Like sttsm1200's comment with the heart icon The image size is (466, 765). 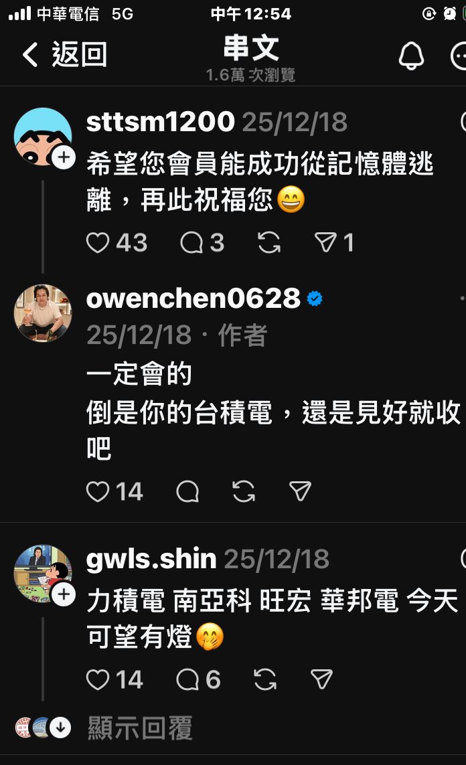[x=98, y=242]
